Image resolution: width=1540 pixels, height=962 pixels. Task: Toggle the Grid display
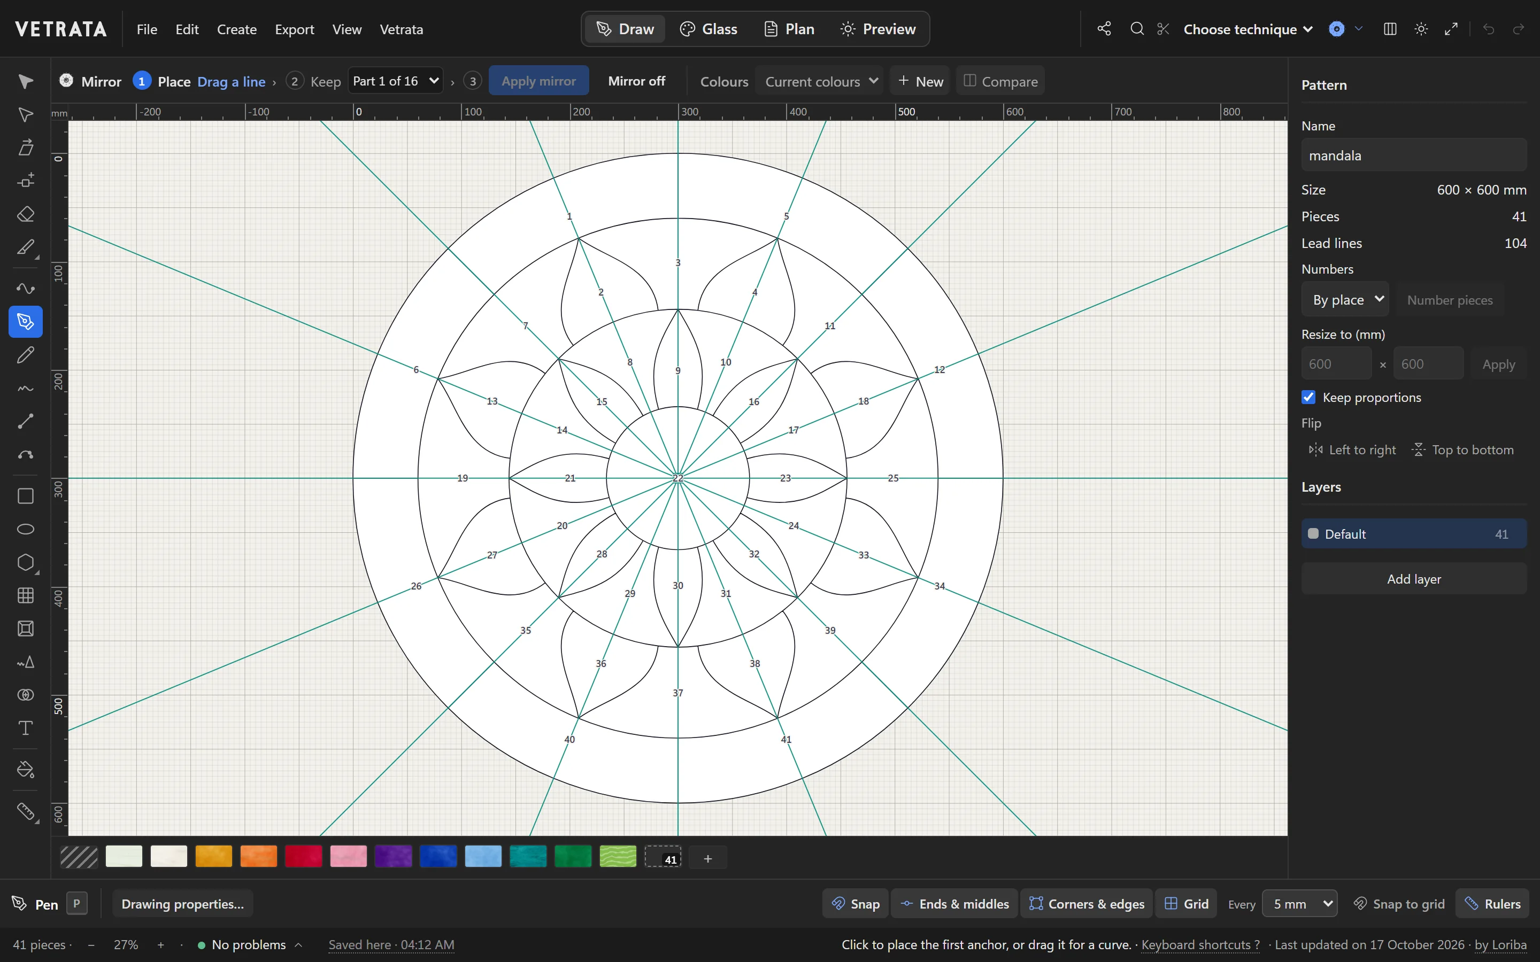tap(1186, 903)
